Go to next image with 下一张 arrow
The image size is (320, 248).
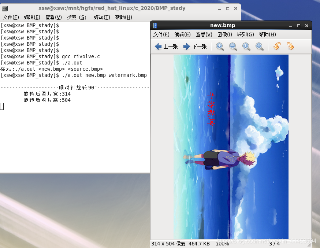[x=195, y=47]
